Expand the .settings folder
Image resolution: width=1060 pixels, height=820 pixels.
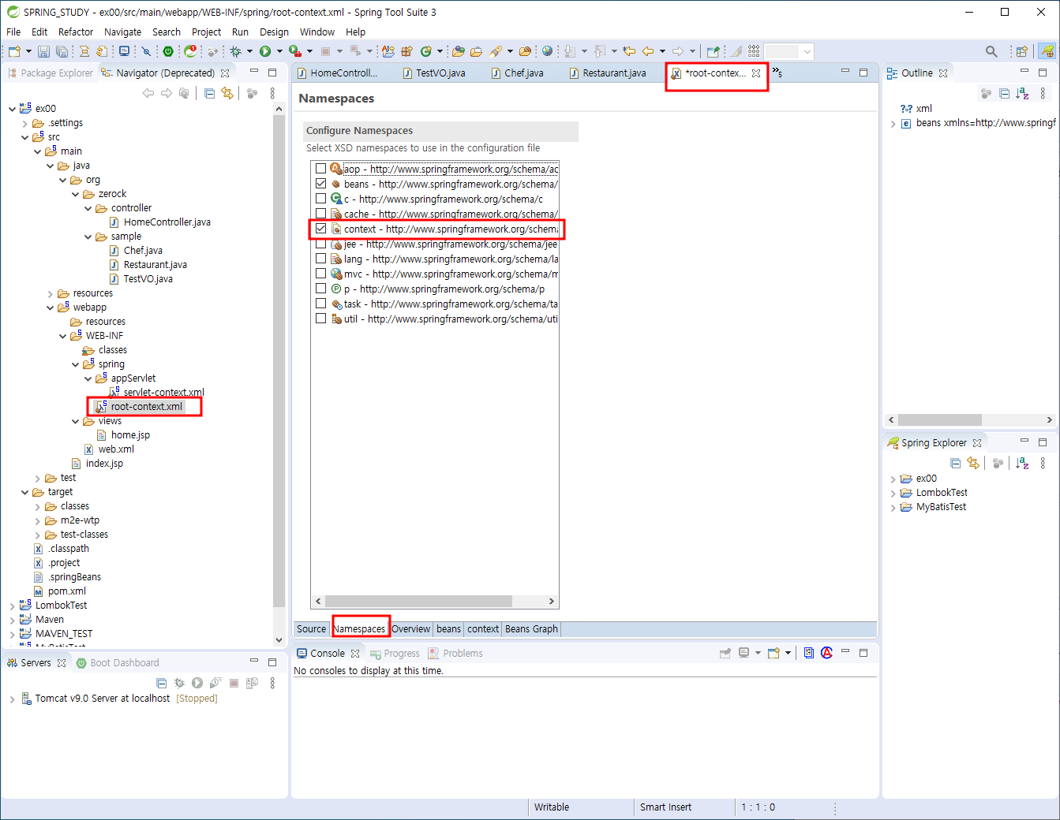coord(24,123)
